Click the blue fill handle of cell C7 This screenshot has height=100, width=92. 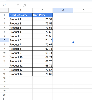(73, 42)
